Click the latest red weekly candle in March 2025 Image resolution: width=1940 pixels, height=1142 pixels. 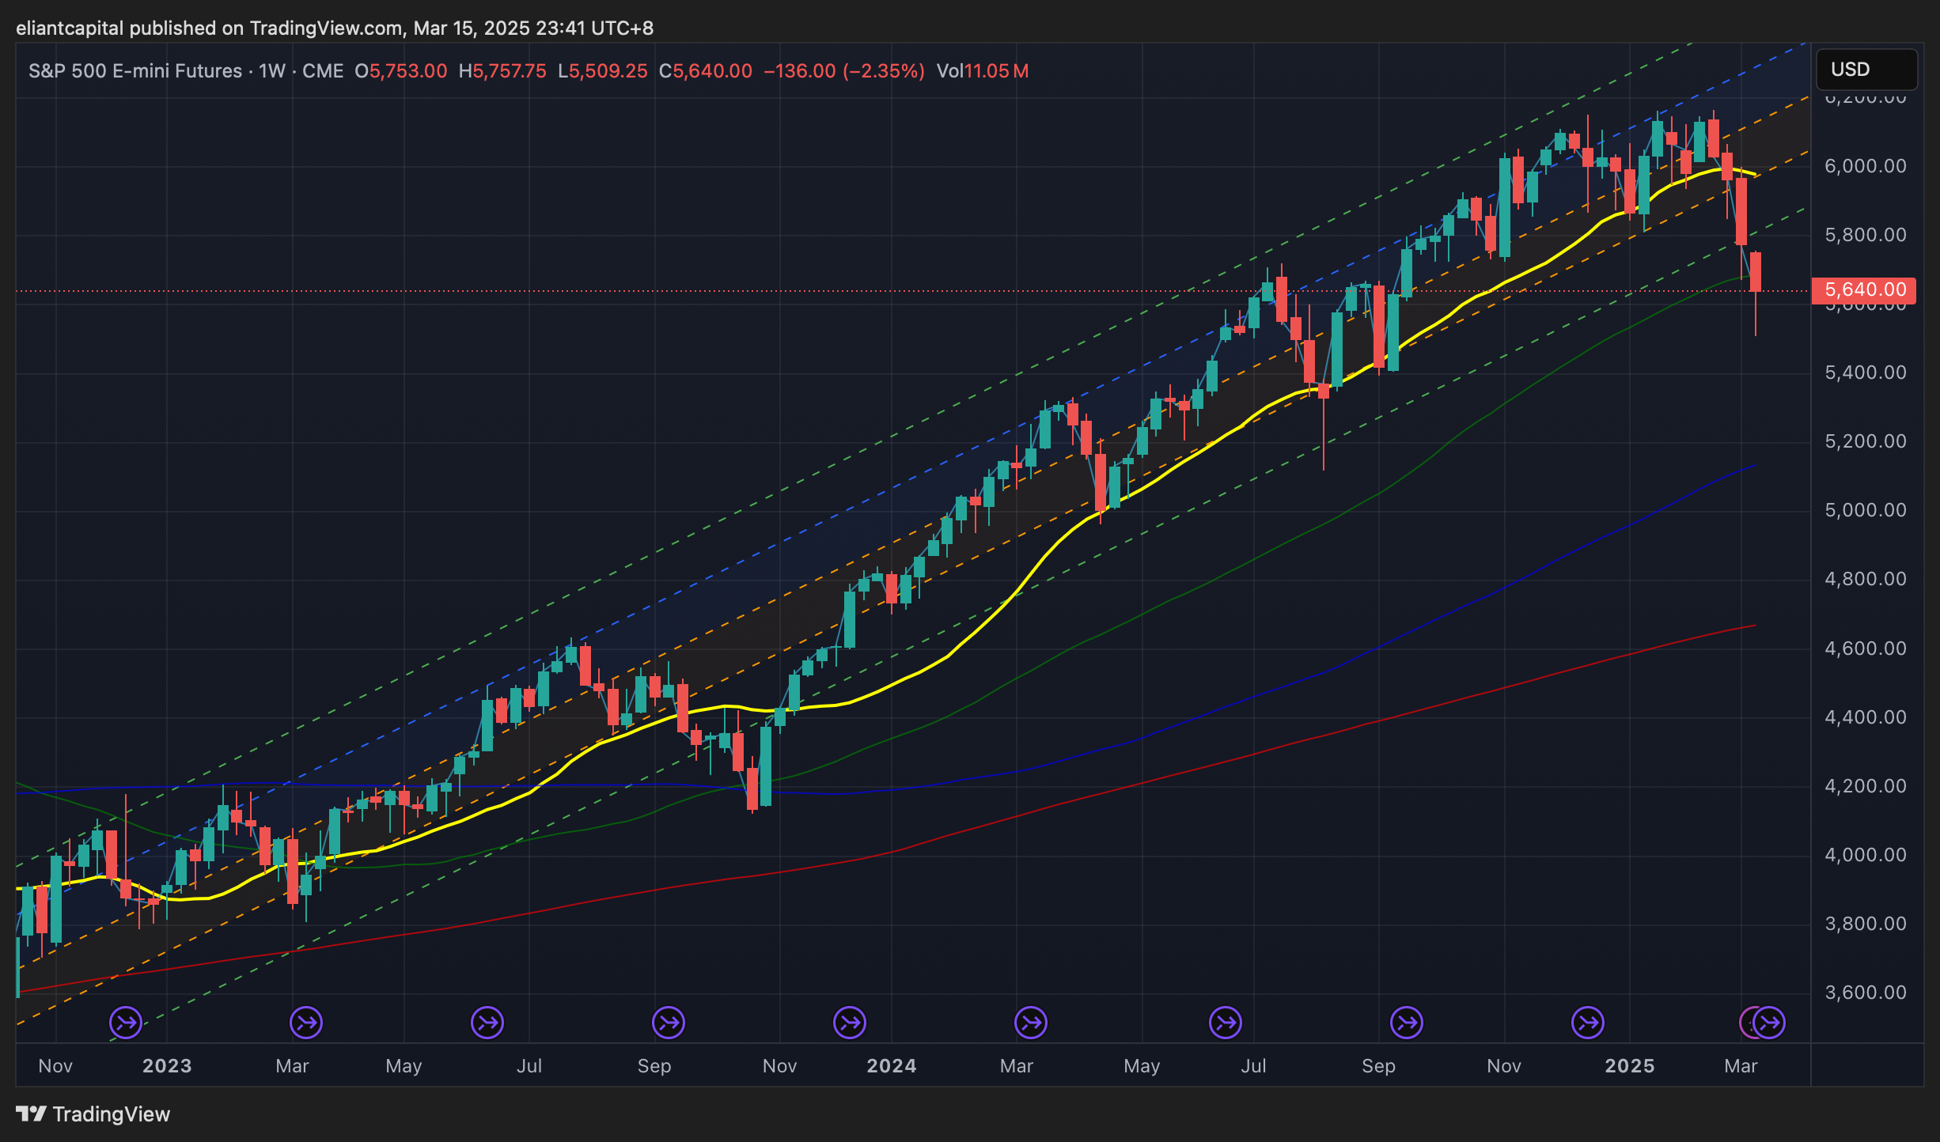[x=1756, y=272]
